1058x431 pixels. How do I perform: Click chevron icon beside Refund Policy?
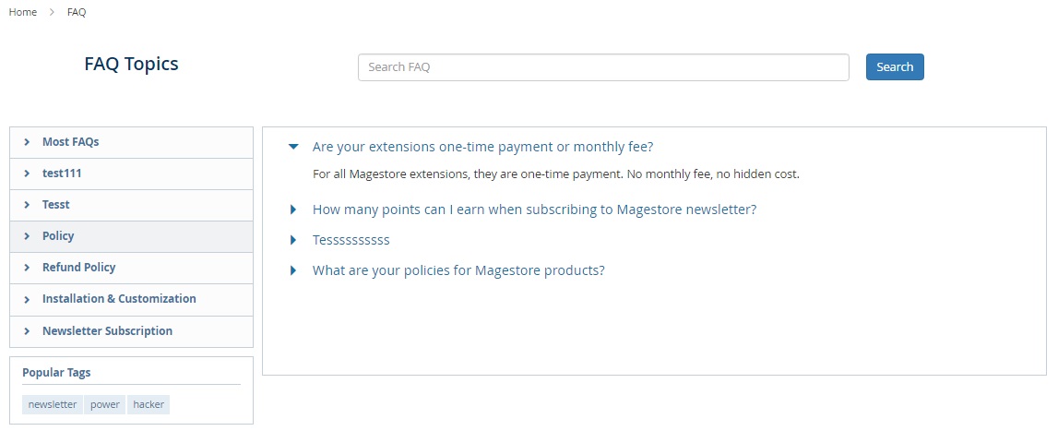pyautogui.click(x=28, y=268)
